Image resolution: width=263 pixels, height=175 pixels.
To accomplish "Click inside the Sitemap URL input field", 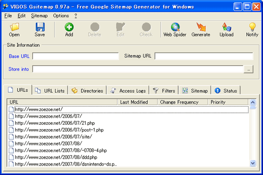I will pyautogui.click(x=204, y=56).
